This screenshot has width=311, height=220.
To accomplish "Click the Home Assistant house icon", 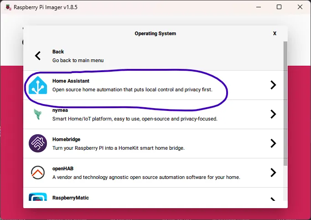I will click(38, 85).
